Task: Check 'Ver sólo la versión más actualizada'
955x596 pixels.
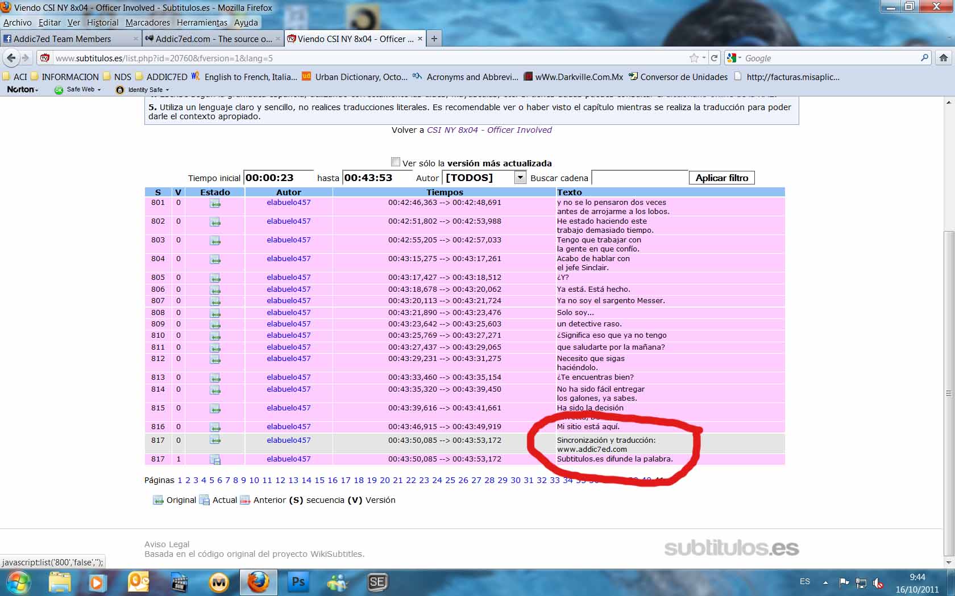Action: pos(396,162)
